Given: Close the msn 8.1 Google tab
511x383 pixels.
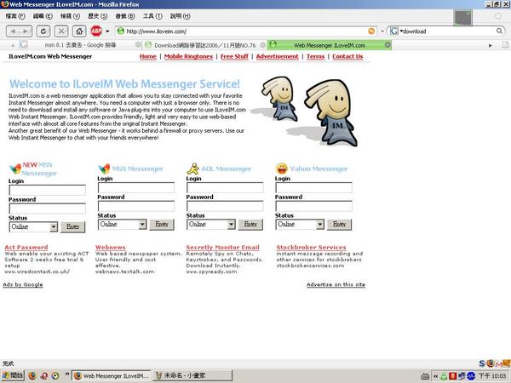Looking at the screenshot, I should tap(138, 44).
